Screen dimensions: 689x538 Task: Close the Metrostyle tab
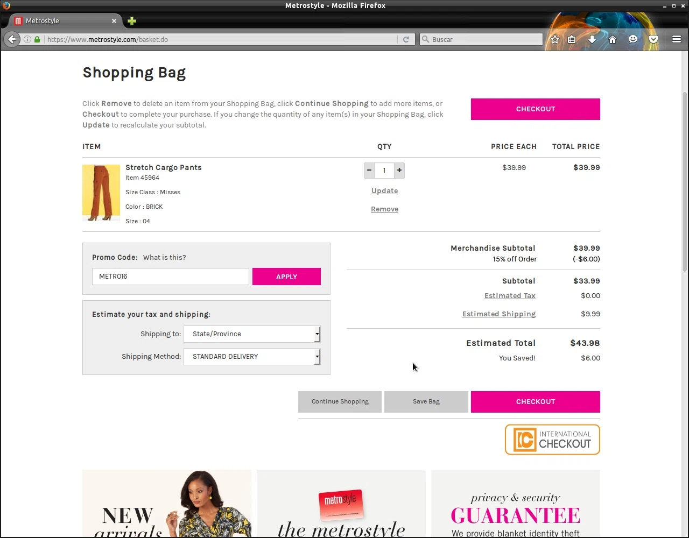tap(114, 21)
